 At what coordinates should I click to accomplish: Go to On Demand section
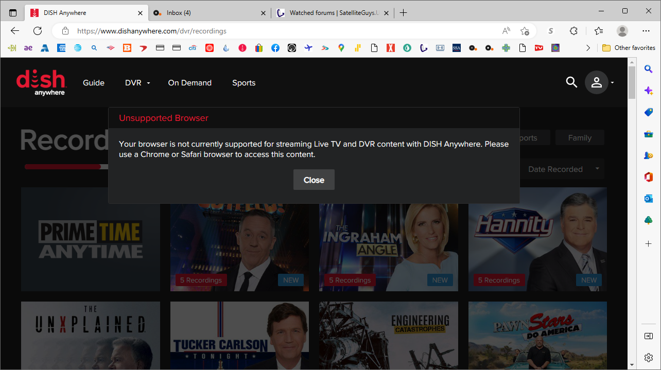point(190,83)
